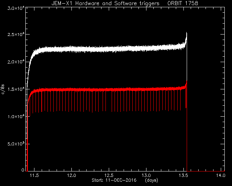Click the 14.0 x-axis tick label
232x186 pixels.
(x=221, y=175)
